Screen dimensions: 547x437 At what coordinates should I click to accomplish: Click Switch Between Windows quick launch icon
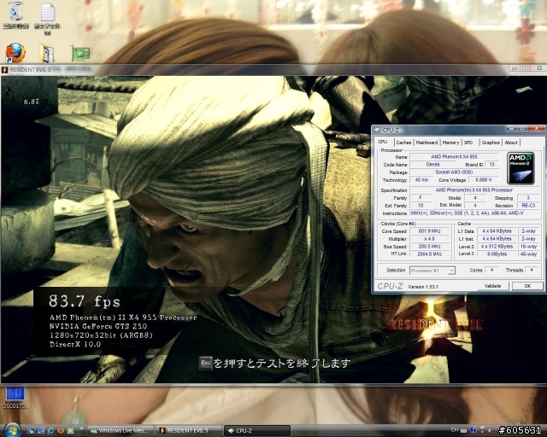[41, 431]
